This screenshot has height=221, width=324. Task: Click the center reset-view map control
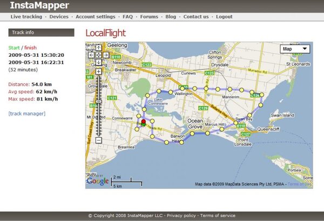coord(98,55)
